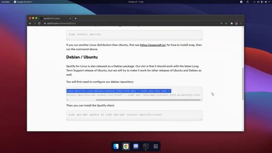The height and width of the screenshot is (153, 272).
Task: Close the Spotify for Linux tab
Action: pos(70,18)
